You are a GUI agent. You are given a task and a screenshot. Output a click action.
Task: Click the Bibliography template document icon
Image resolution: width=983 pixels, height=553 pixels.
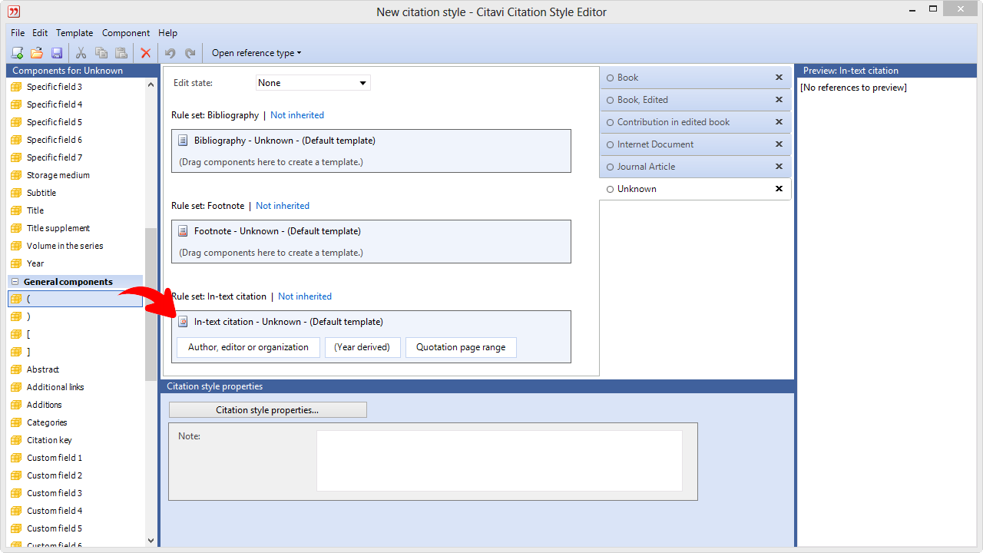[x=183, y=141]
